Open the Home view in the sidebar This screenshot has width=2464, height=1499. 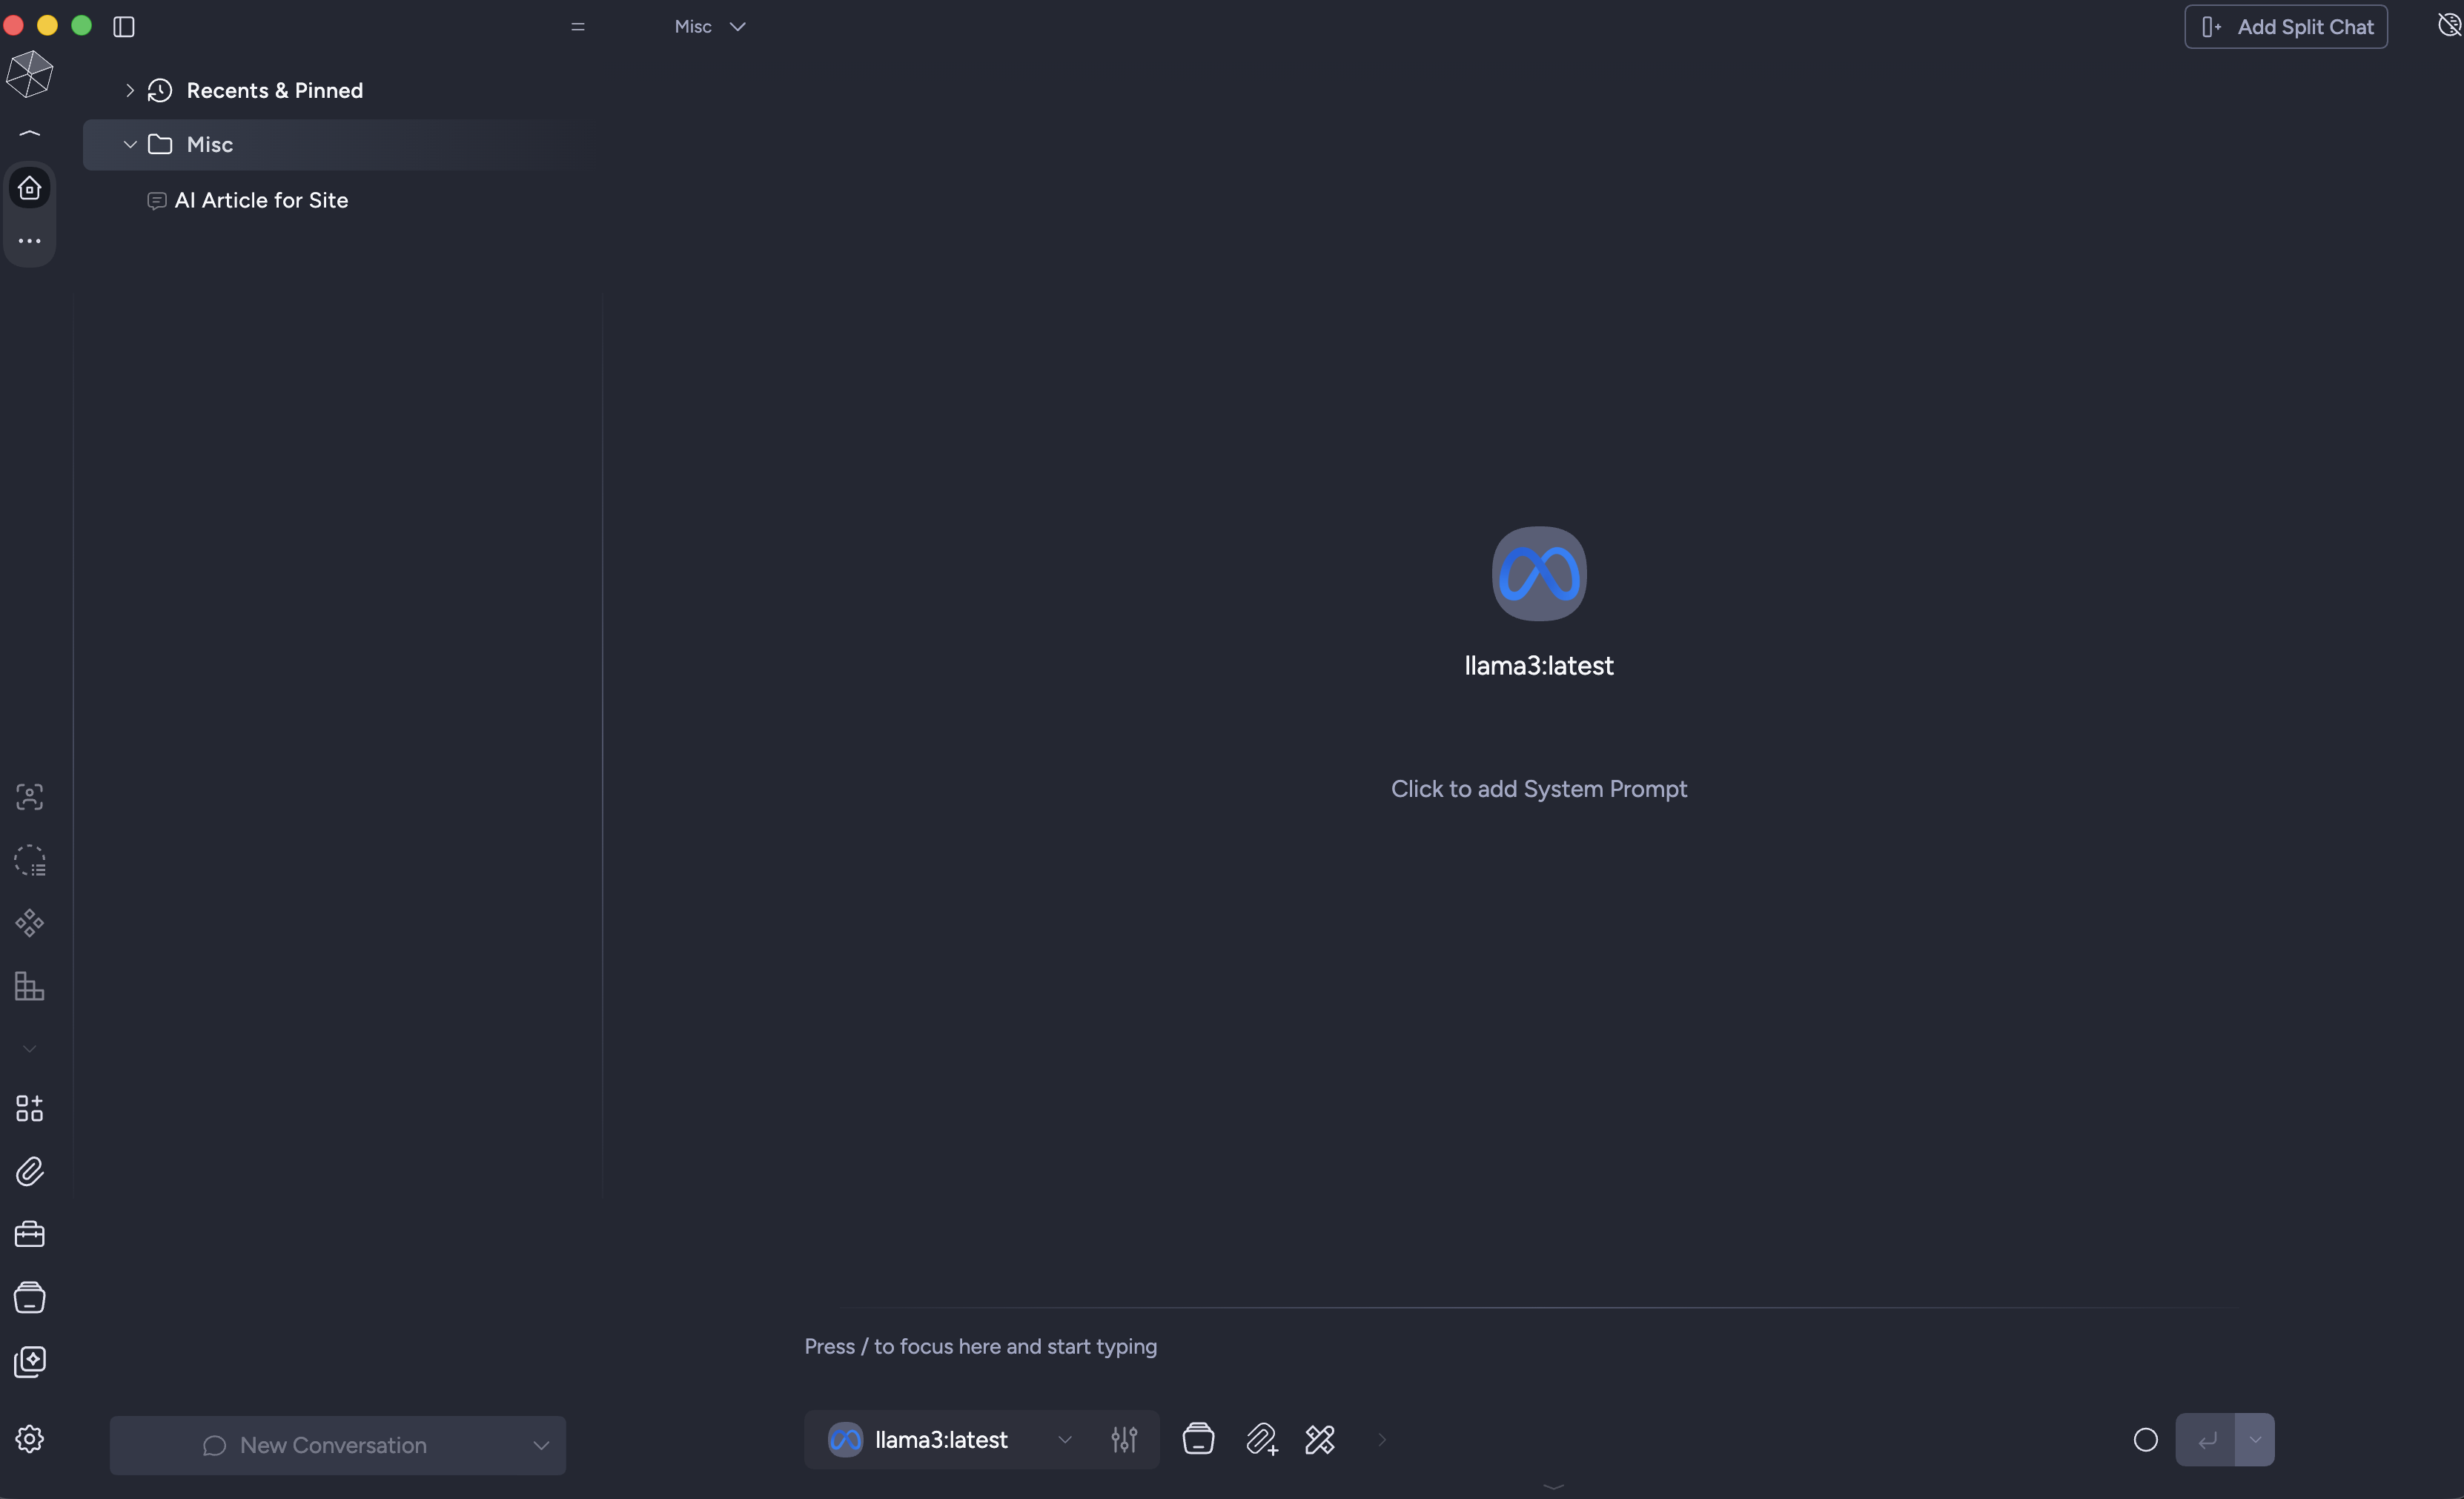click(x=30, y=188)
